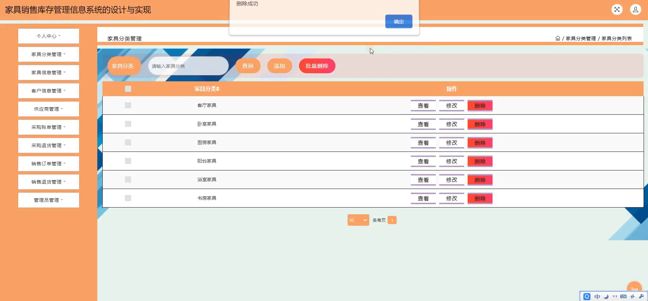Expand the 销售订单管理 sidebar menu
648x301 pixels.
pyautogui.click(x=49, y=164)
